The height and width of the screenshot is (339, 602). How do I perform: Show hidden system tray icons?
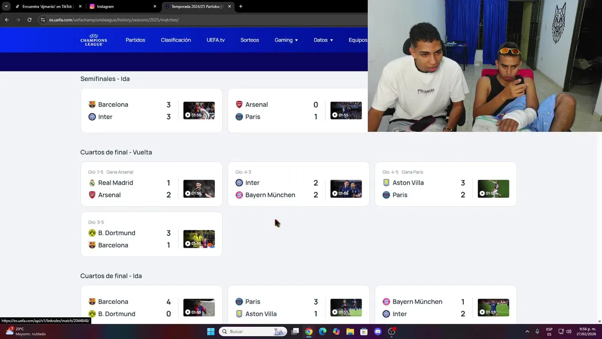(527, 331)
